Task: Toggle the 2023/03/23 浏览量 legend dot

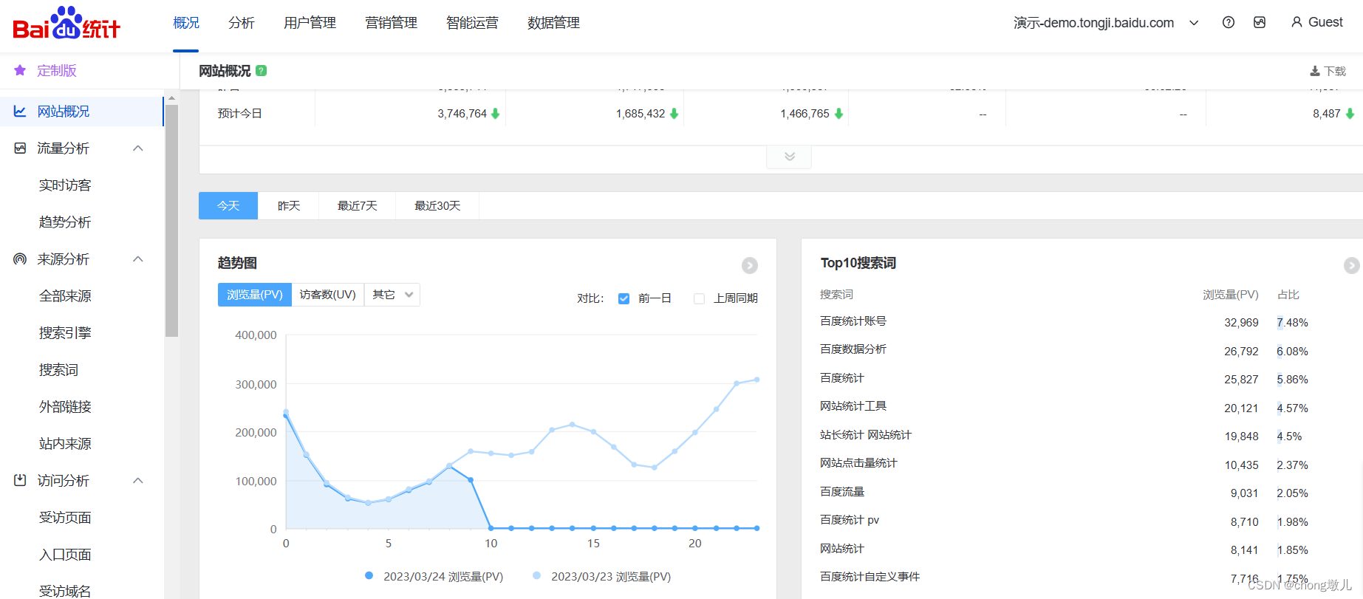Action: (536, 575)
